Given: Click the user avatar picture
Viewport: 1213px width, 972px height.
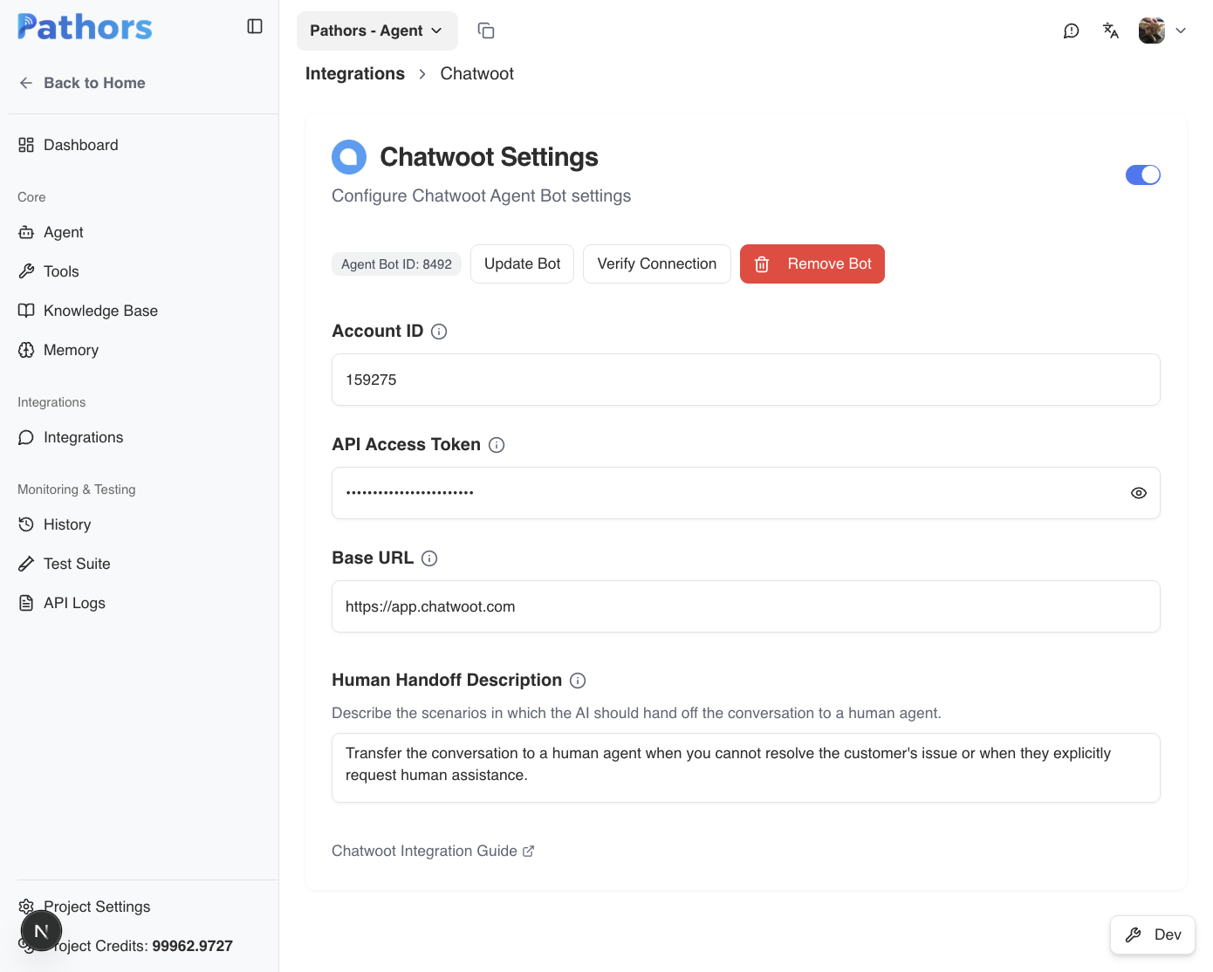Looking at the screenshot, I should [1152, 31].
